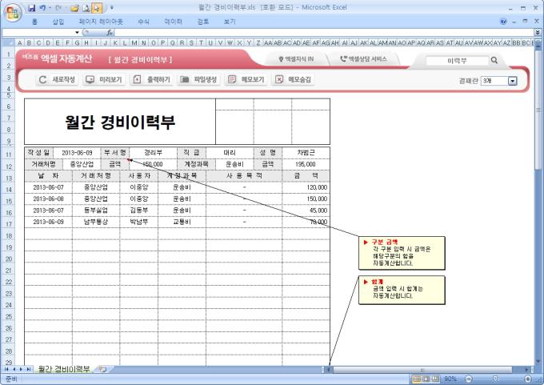
Task: Switch to Page Break Preview in status bar
Action: [x=435, y=379]
